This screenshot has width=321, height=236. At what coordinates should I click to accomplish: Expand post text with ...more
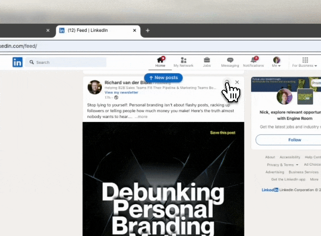coord(141,117)
